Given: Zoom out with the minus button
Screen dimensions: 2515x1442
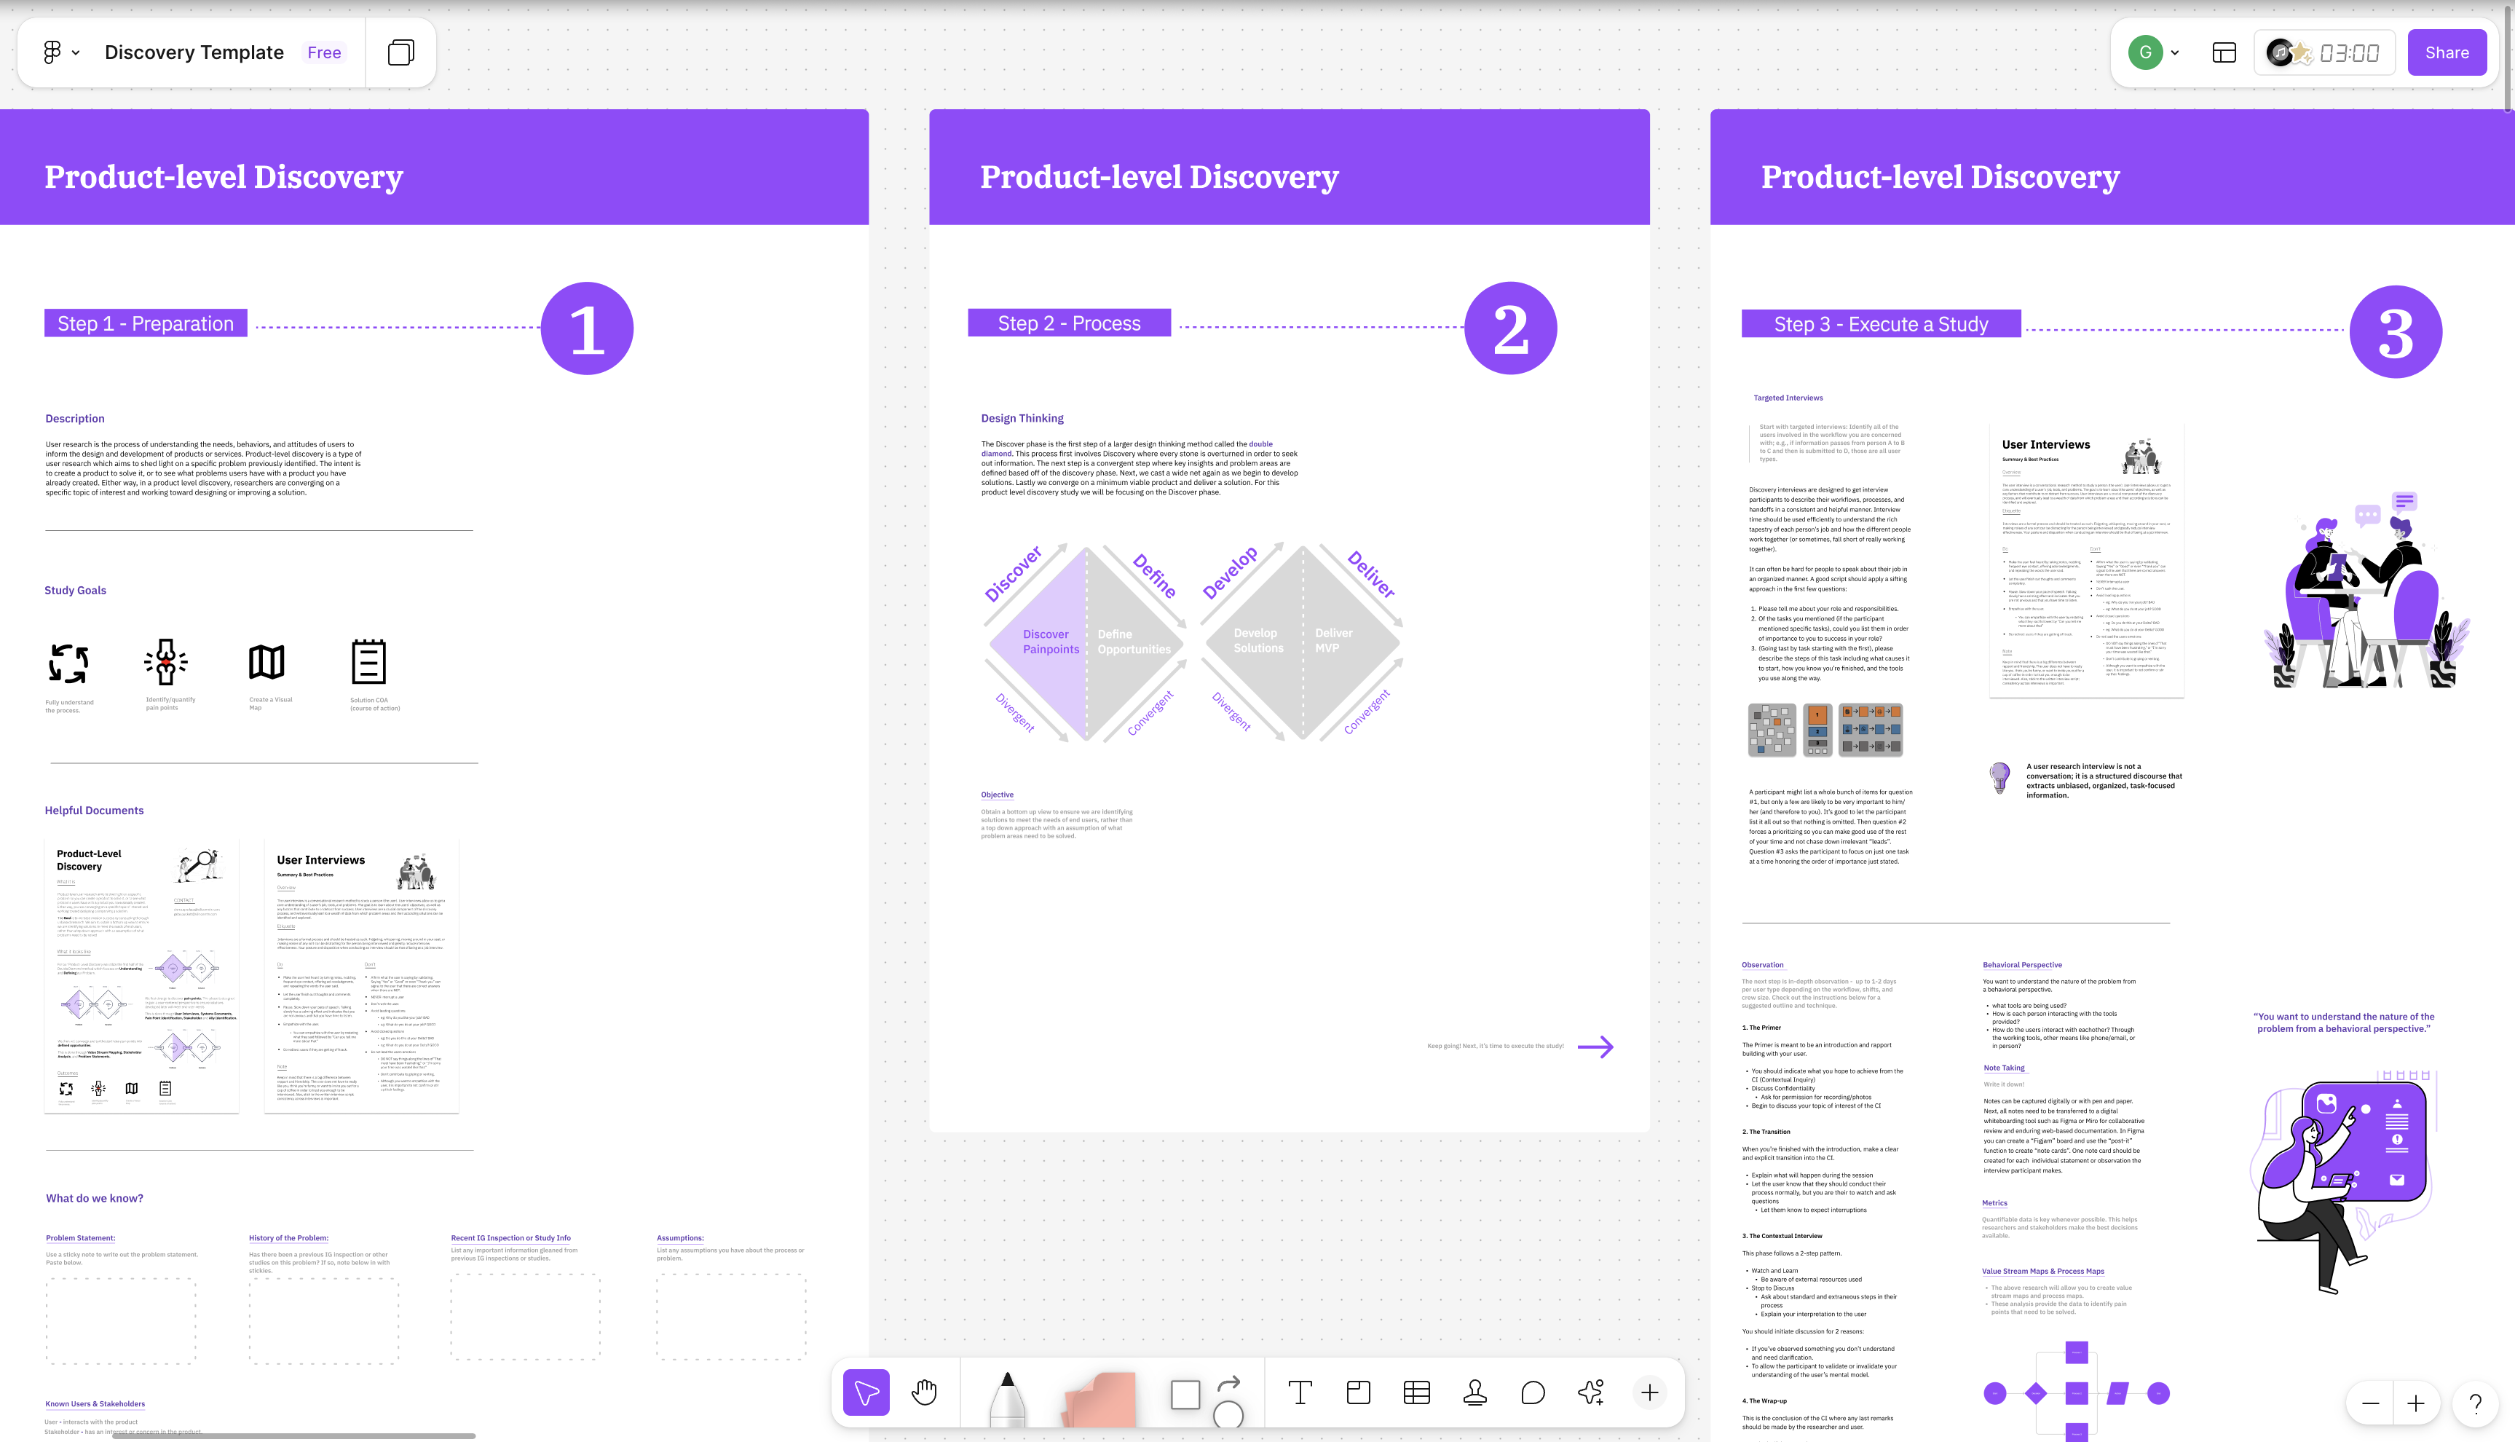Looking at the screenshot, I should 2370,1403.
